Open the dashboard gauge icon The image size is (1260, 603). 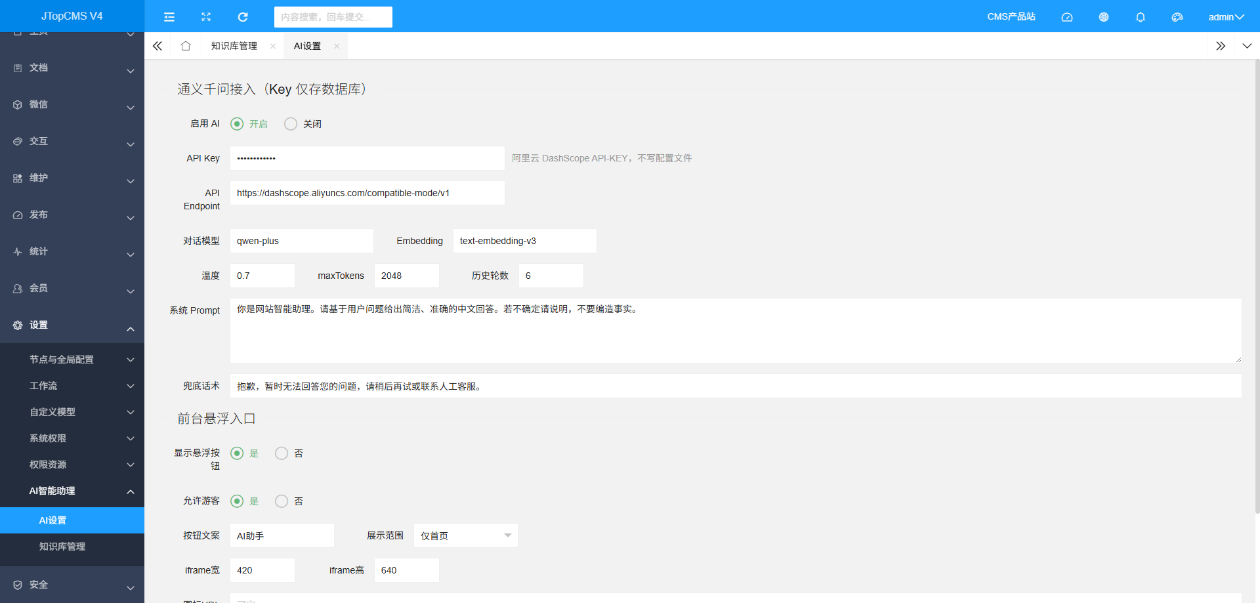tap(1067, 17)
